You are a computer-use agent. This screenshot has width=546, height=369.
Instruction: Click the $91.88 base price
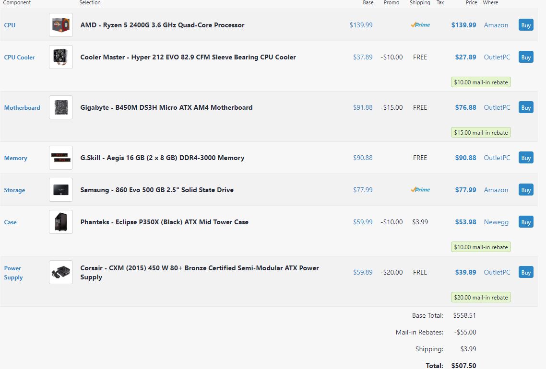[363, 107]
